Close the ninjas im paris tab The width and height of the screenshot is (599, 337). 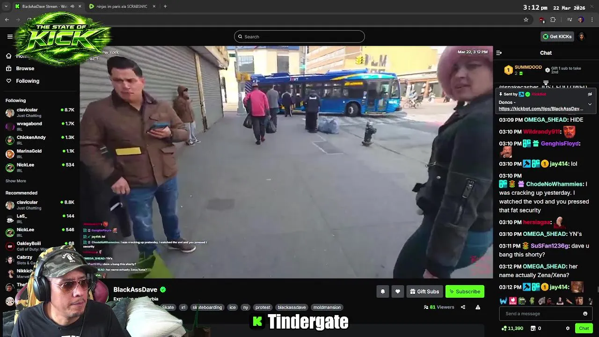click(x=154, y=7)
